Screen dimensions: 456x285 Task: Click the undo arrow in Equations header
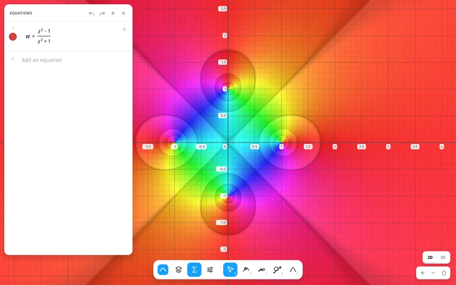pos(92,13)
